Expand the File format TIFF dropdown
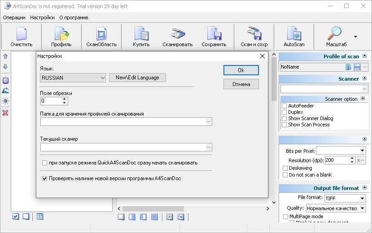Viewport: 372px width, 233px height. [345, 198]
